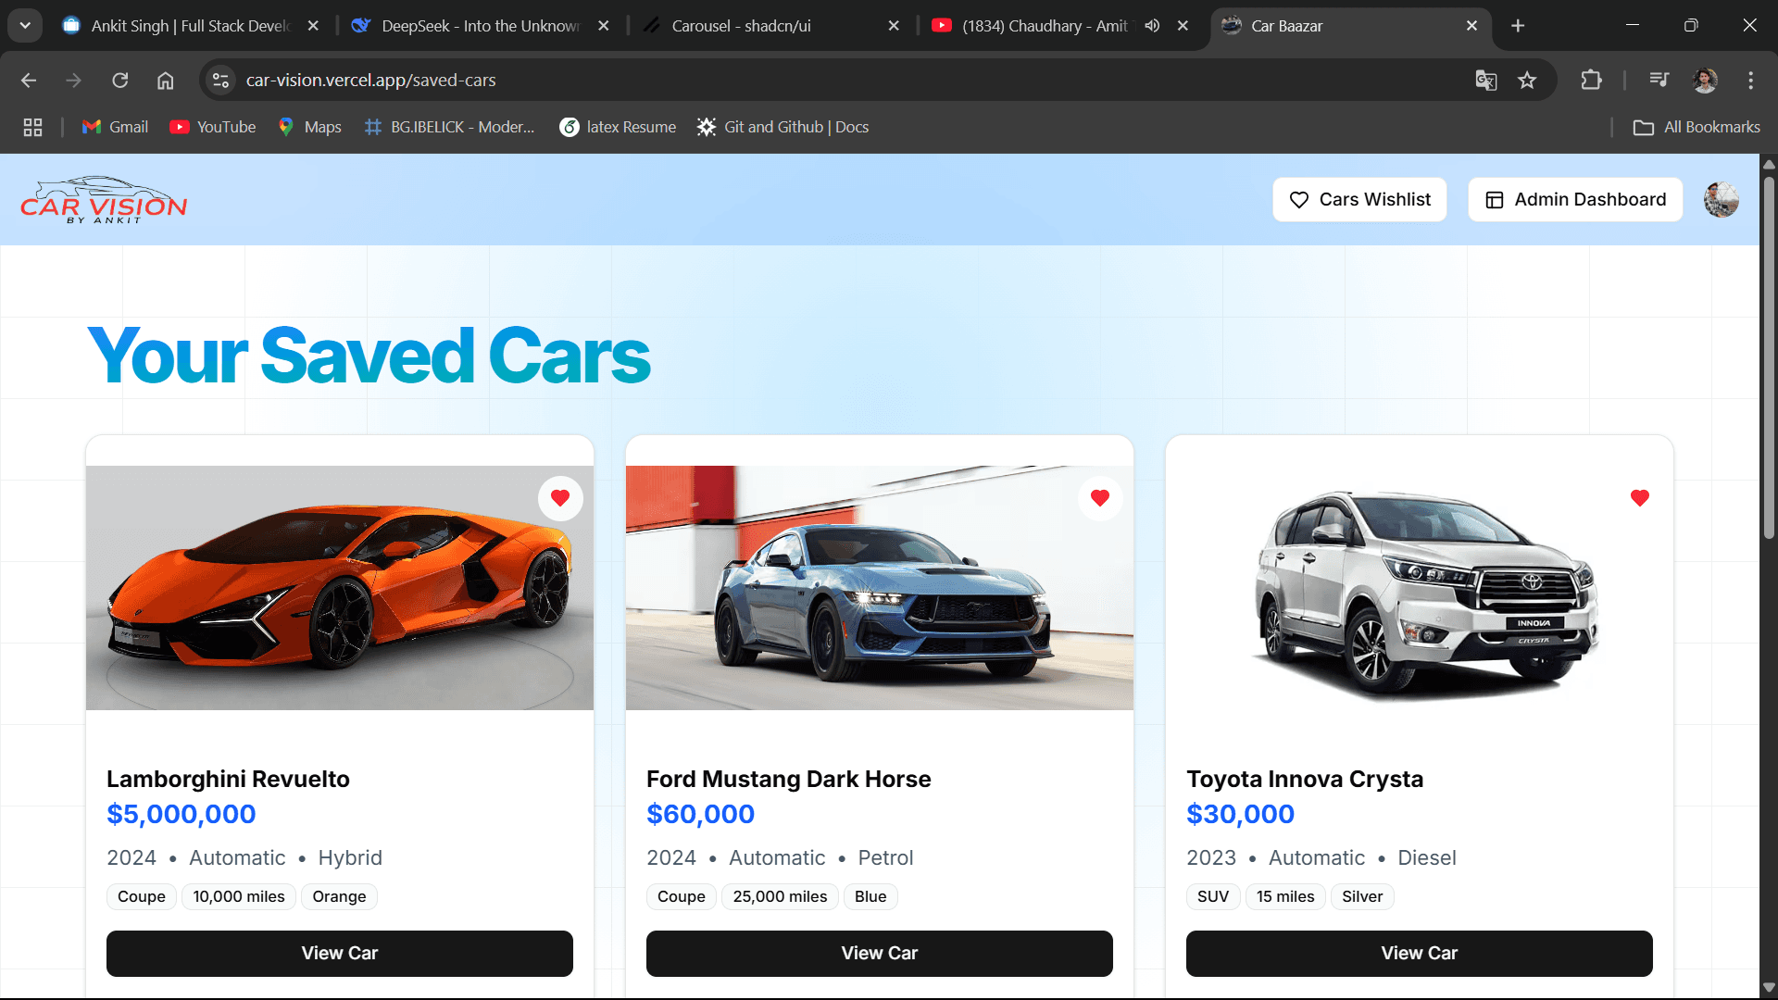The height and width of the screenshot is (1000, 1778).
Task: Switch to the DeepSeek tab
Action: (x=481, y=26)
